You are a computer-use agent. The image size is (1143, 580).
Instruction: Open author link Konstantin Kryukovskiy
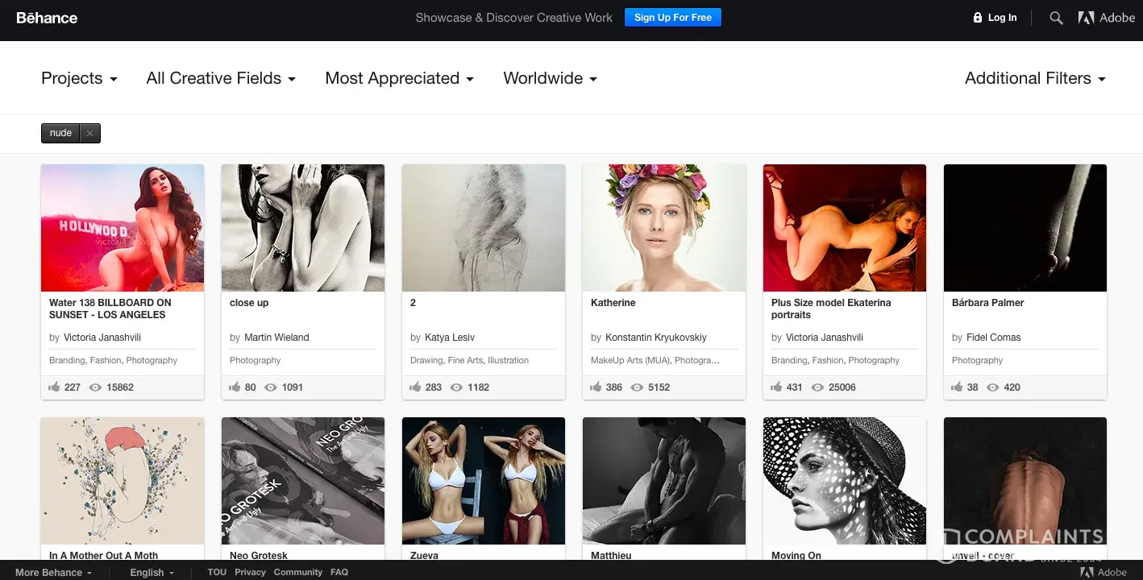[x=655, y=338]
